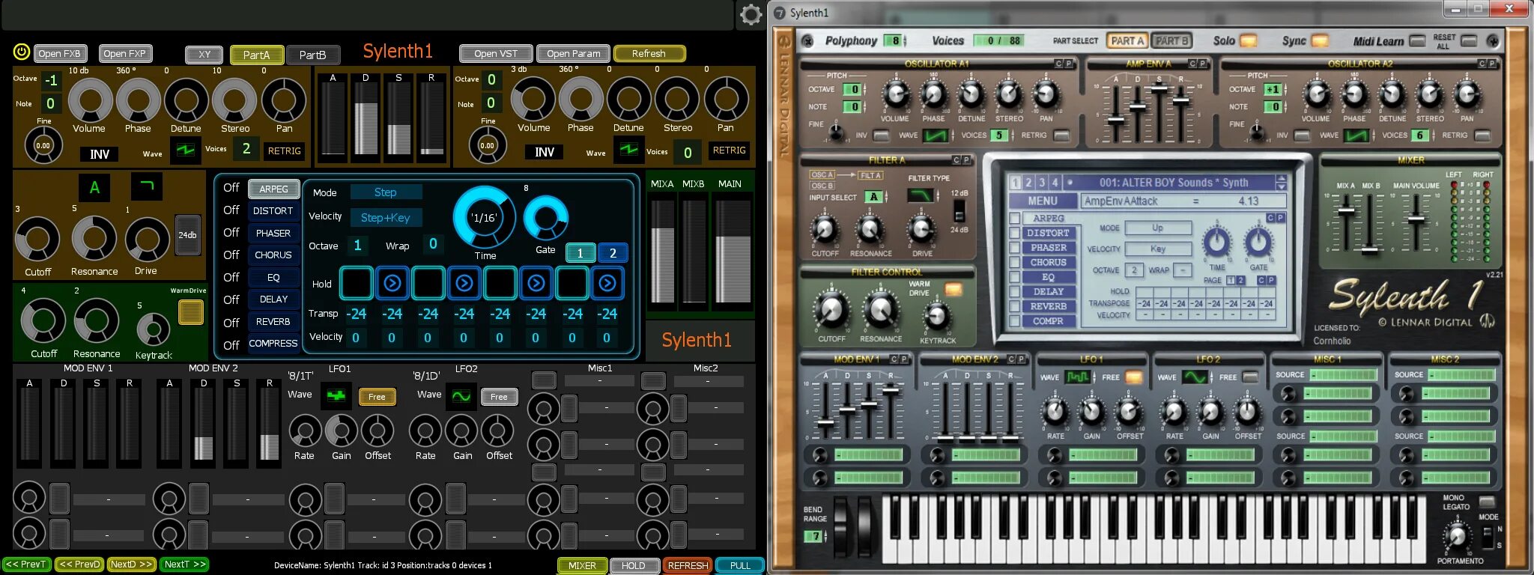Click Oscillator A1 copy 'C' icon in Sylenth1 plugin
The width and height of the screenshot is (1534, 575).
(1058, 64)
